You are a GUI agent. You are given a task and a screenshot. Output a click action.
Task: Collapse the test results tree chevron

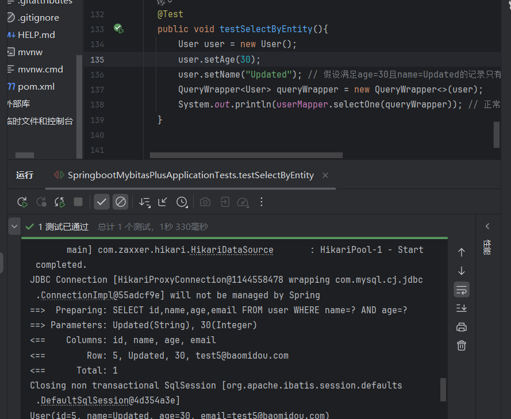click(x=14, y=226)
